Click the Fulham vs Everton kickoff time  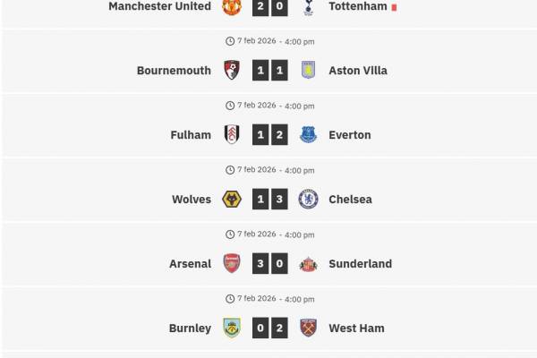269,106
